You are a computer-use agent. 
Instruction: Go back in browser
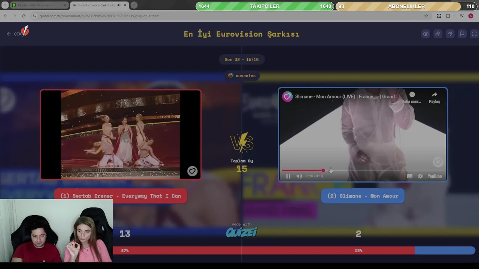(6, 16)
